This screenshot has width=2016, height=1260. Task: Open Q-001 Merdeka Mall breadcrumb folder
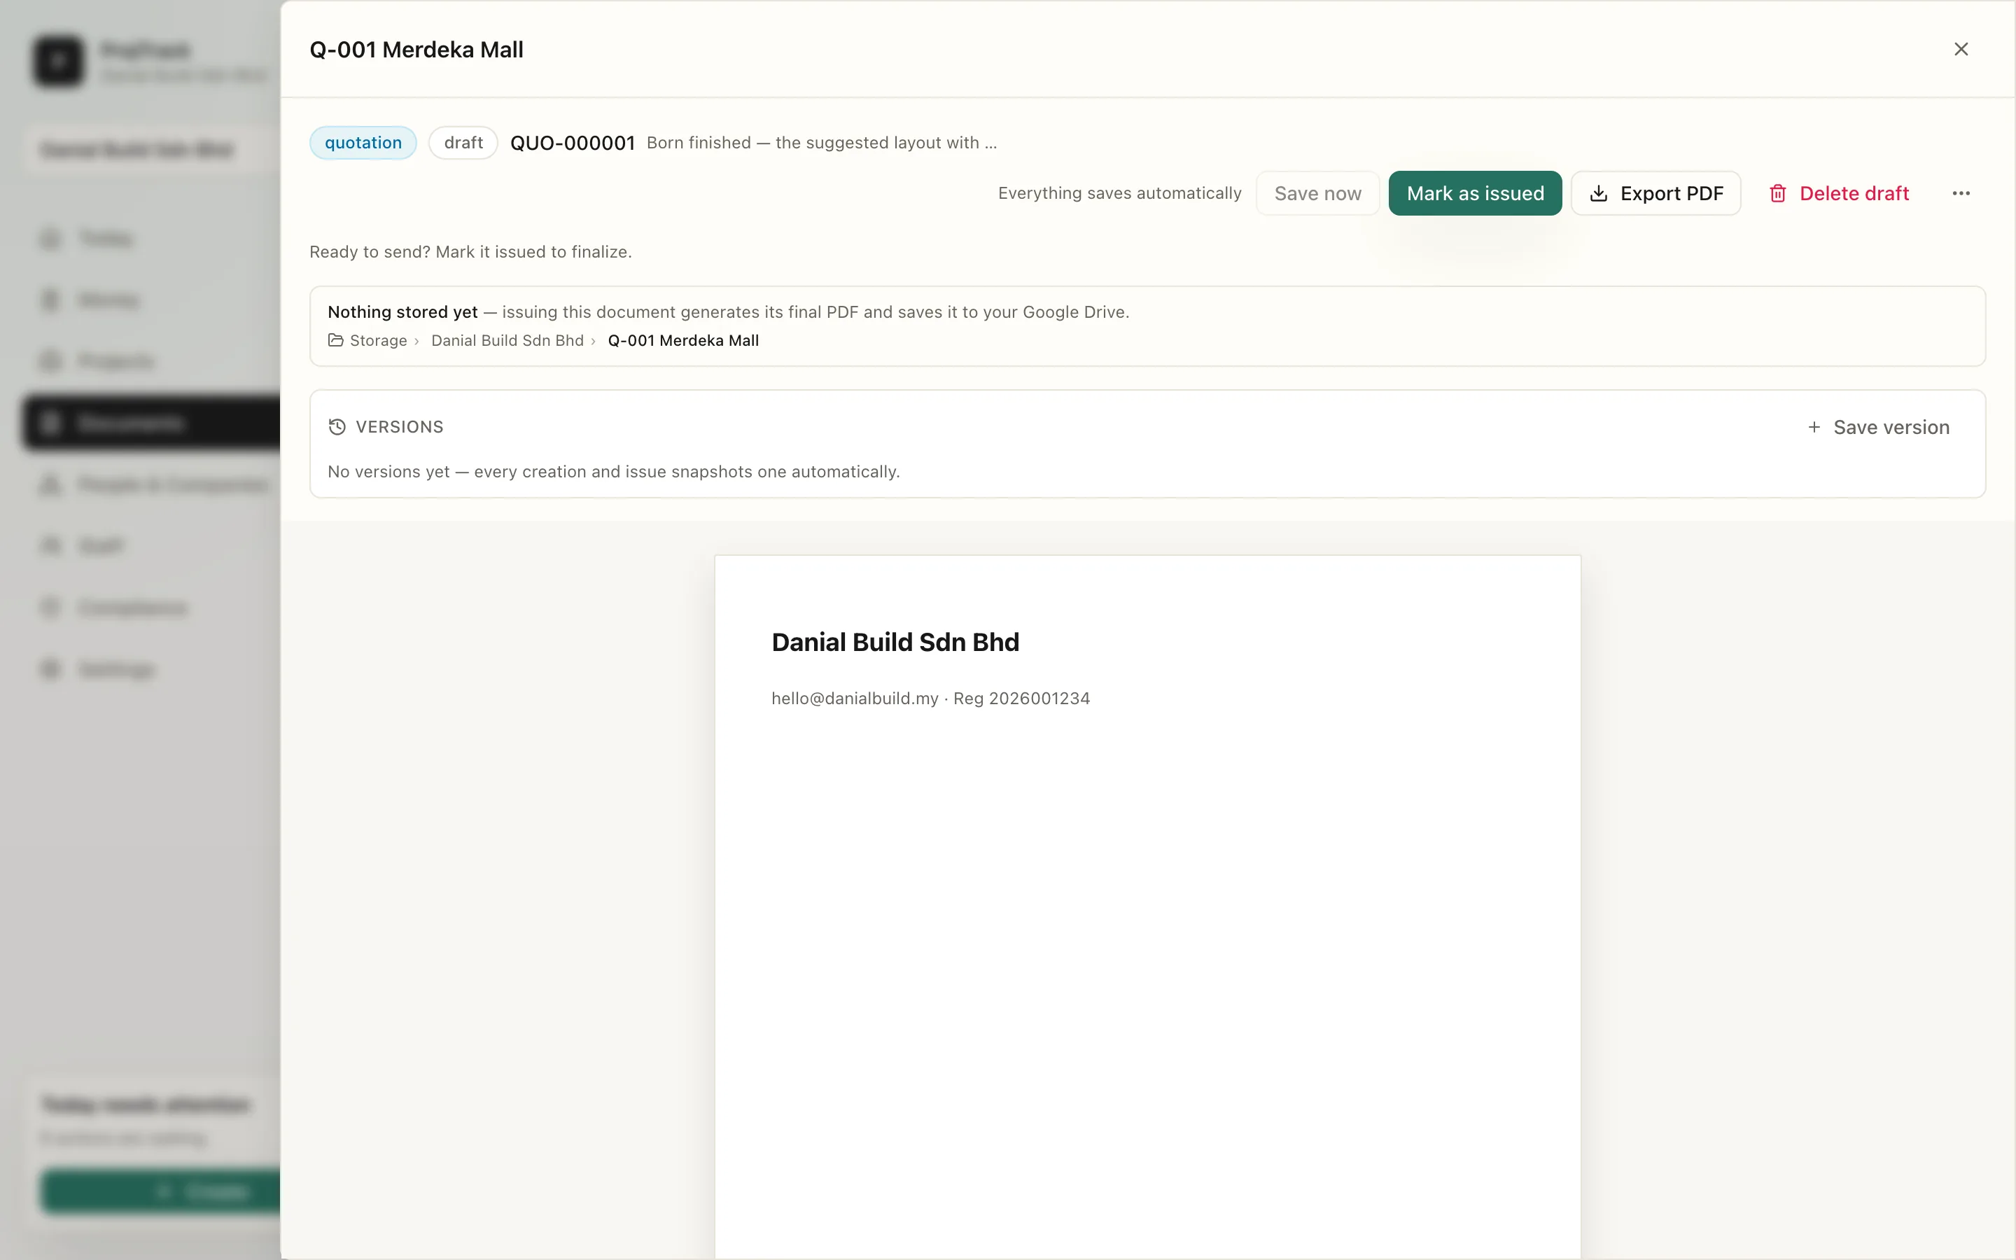pos(683,340)
